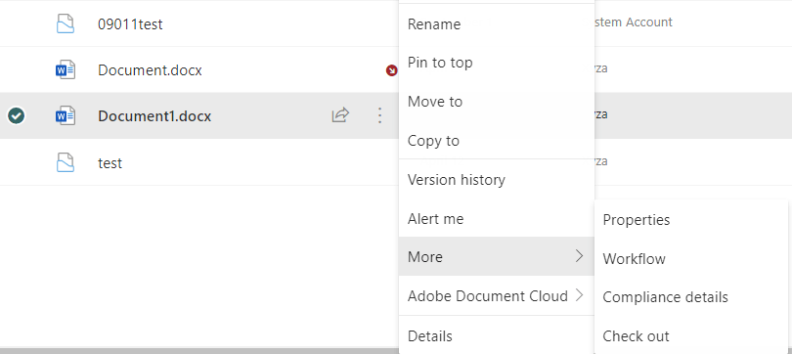Open the 09011test file name
Viewport: 792px width, 354px height.
point(130,23)
